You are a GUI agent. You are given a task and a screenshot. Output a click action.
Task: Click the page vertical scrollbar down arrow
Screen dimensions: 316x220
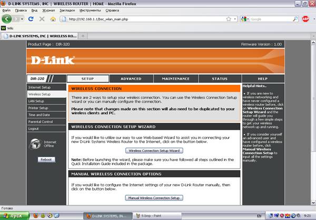click(x=313, y=203)
